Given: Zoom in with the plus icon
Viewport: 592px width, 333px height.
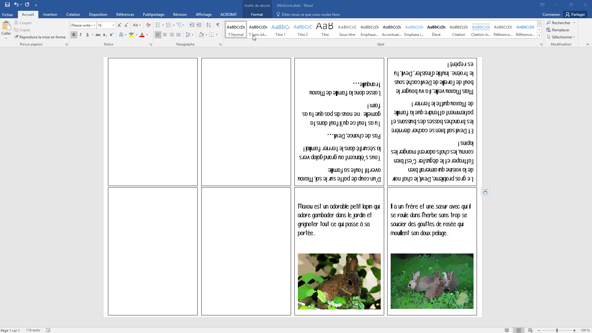Looking at the screenshot, I should (574, 330).
